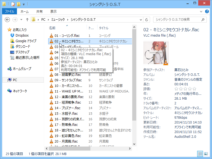Open Google ドライブ in the sidebar
The height and width of the screenshot is (159, 212).
26,41
